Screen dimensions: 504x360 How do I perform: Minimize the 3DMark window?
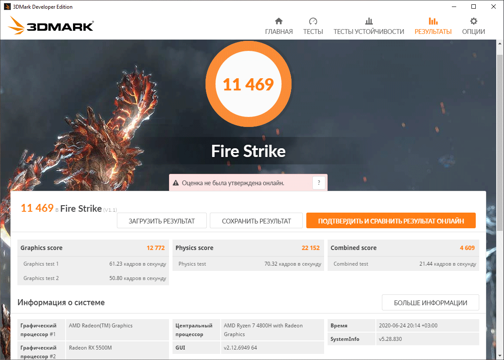tap(454, 7)
